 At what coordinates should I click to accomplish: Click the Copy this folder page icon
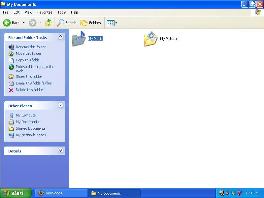[11, 60]
